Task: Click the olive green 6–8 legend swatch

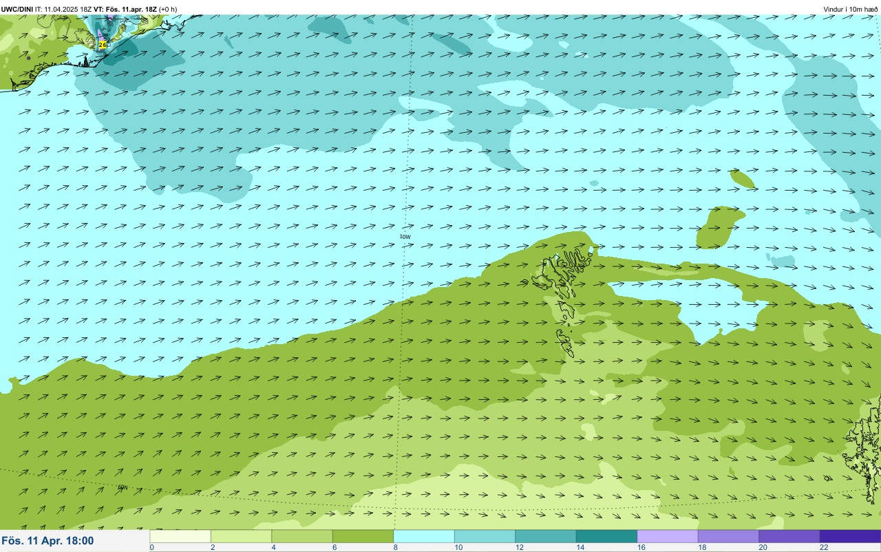Action: (363, 536)
